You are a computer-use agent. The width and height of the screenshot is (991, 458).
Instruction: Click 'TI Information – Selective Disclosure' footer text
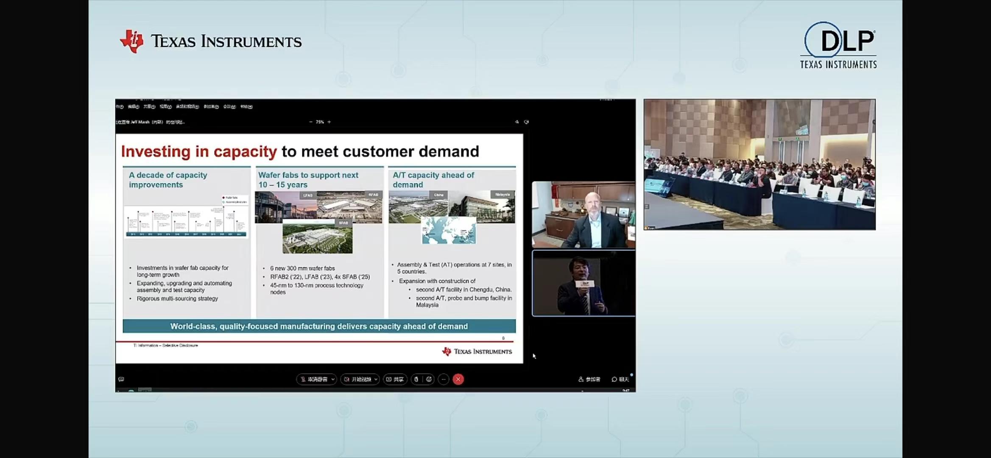tap(166, 346)
